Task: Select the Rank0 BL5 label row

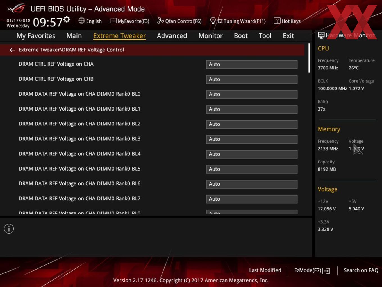Action: point(79,169)
